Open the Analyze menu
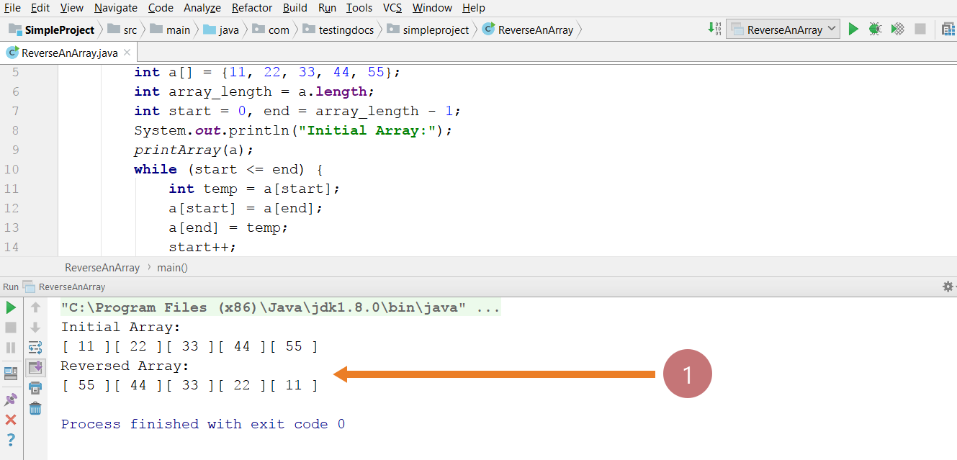The width and height of the screenshot is (957, 460). click(203, 8)
